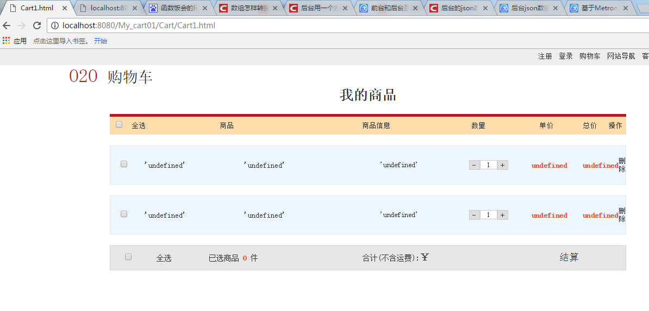This screenshot has width=649, height=311.
Task: View site info icon in address bar
Action: pos(55,26)
